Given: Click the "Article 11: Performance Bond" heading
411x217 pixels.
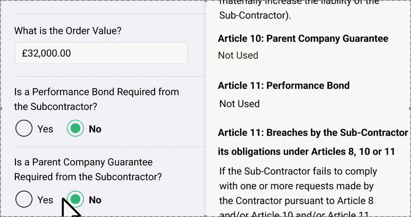Looking at the screenshot, I should (284, 85).
